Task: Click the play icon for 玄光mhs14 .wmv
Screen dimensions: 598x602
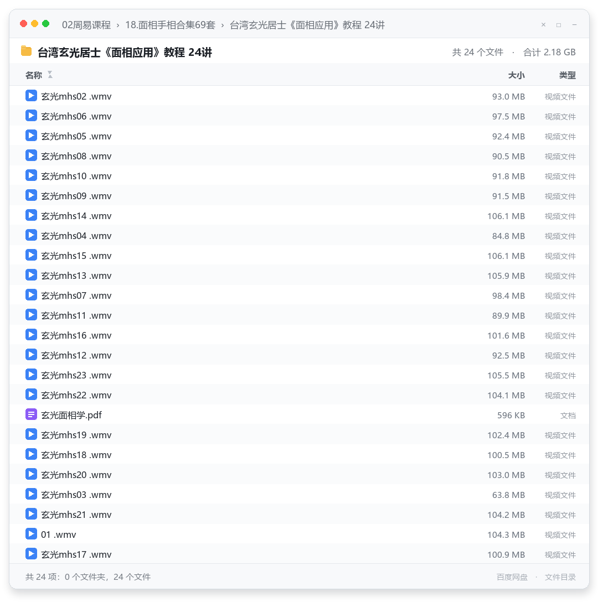Action: click(31, 215)
